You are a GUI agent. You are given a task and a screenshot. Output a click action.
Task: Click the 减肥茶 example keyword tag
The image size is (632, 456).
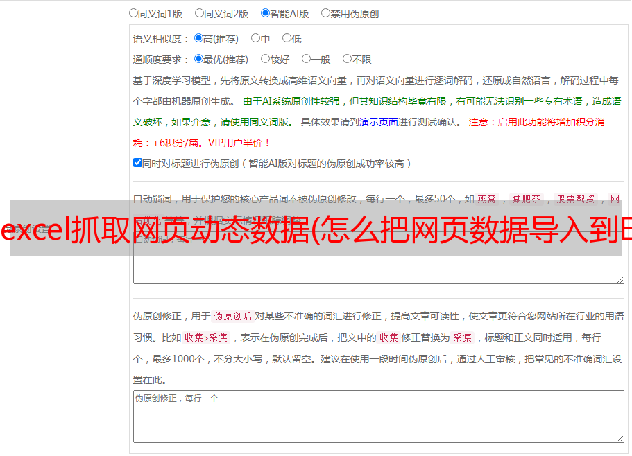[526, 199]
